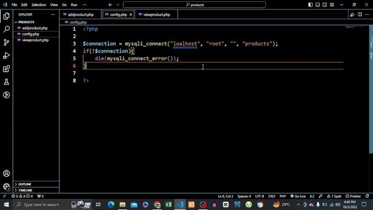
Task: Open the Go menu
Action: (x=64, y=5)
